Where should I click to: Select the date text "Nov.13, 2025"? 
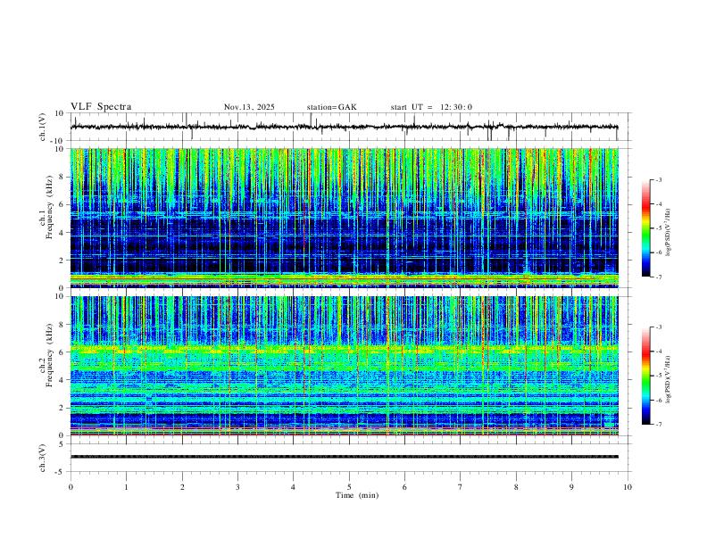click(x=249, y=107)
